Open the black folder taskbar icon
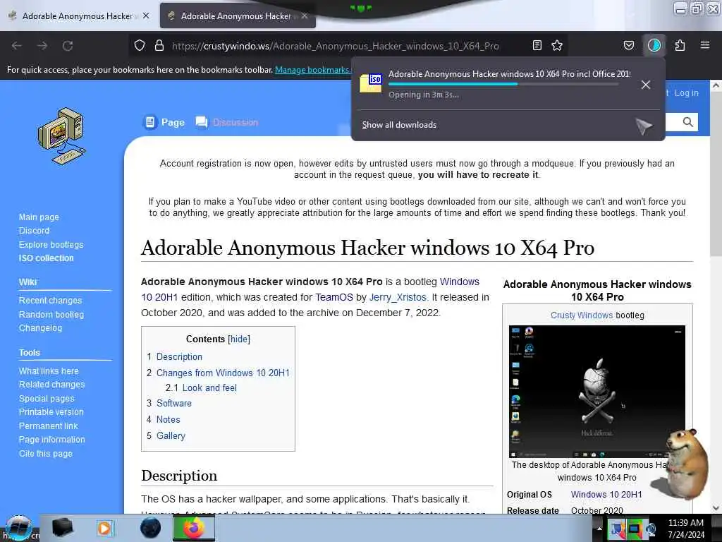 click(62, 528)
